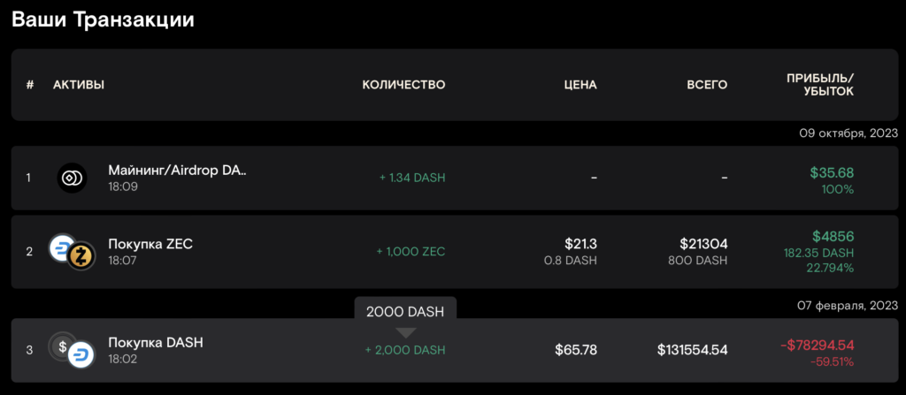Sort by the Всего column header
906x395 pixels.
point(707,85)
